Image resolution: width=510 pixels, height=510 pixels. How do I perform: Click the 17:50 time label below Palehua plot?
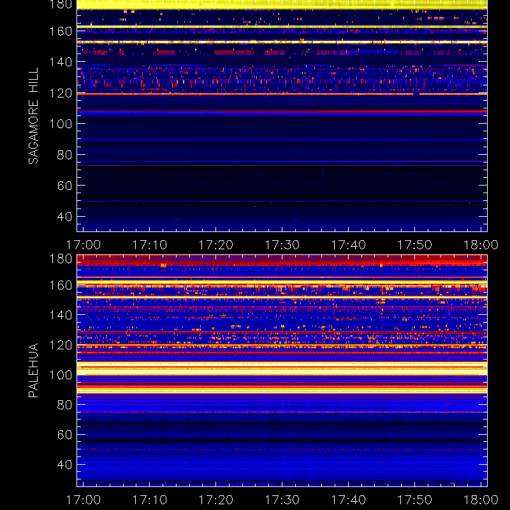coord(415,500)
